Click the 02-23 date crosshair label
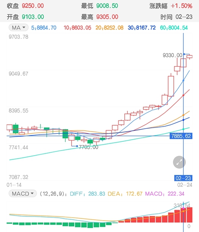199x232 pixels. (x=183, y=178)
